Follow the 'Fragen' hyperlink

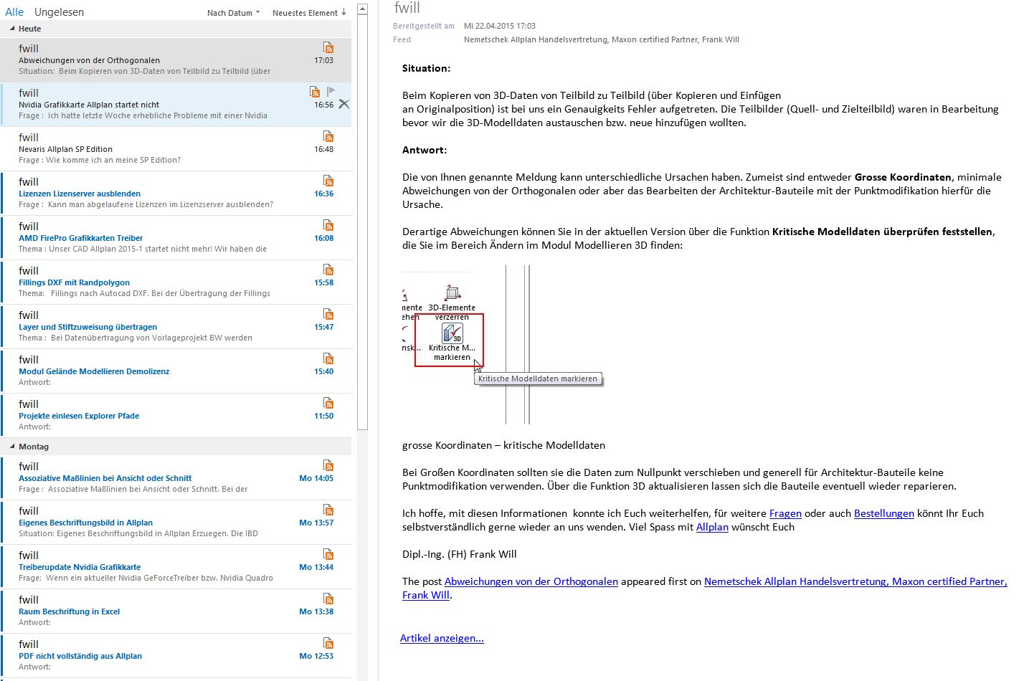(x=785, y=513)
